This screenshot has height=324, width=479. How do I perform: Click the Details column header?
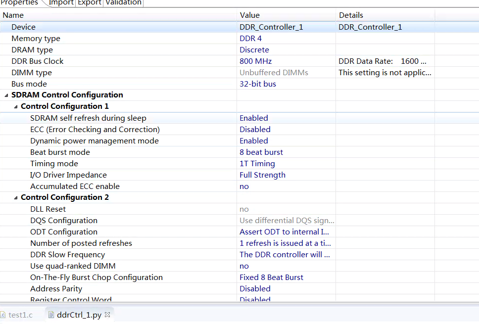tap(351, 15)
